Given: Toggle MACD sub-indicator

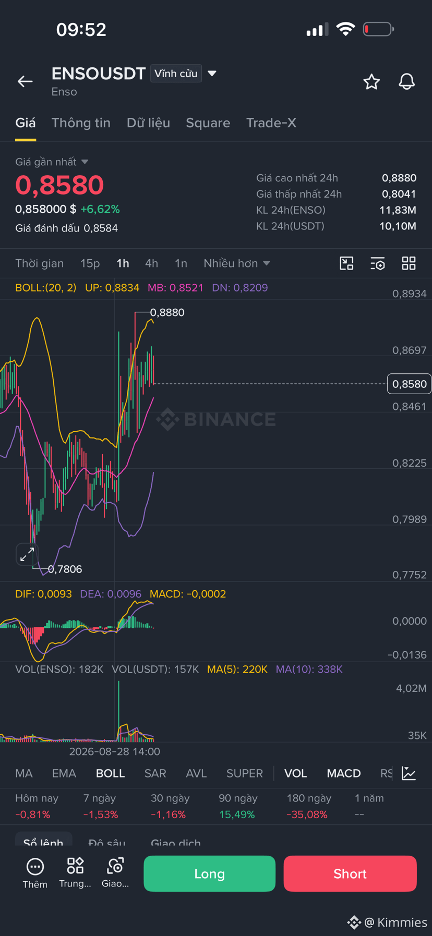Looking at the screenshot, I should tap(344, 773).
